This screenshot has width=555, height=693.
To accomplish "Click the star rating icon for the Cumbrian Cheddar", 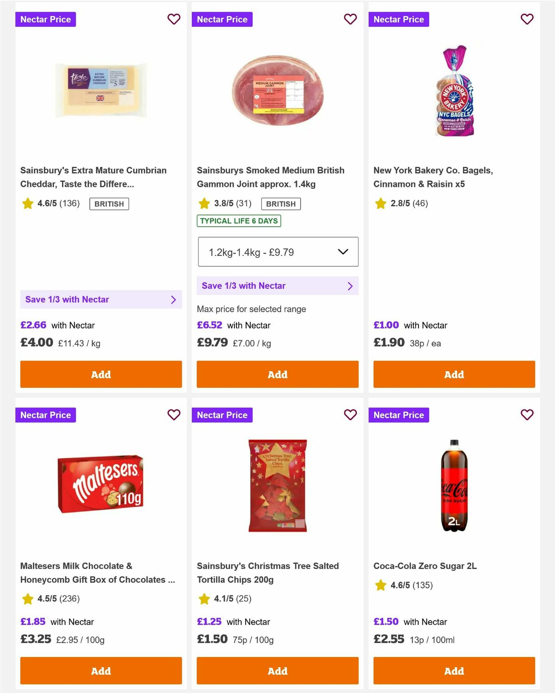I will (27, 204).
